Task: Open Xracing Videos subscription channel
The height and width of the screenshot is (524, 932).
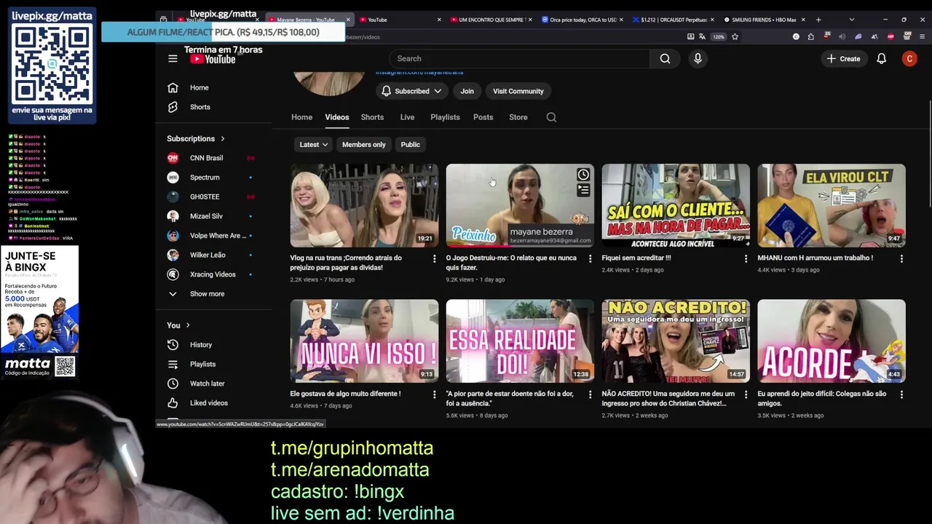Action: tap(214, 274)
